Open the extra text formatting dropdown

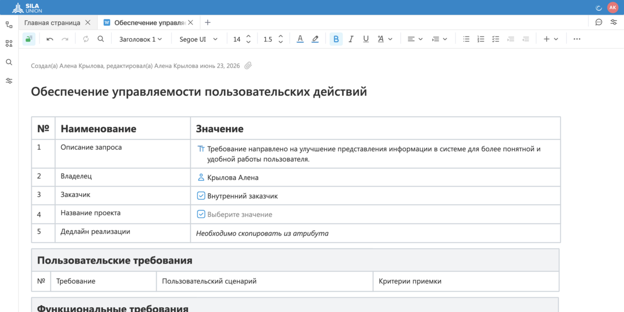(x=385, y=39)
